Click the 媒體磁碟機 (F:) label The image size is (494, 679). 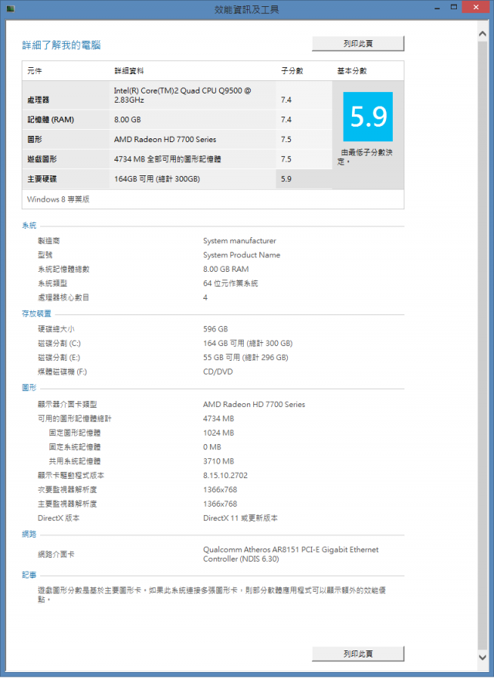[x=62, y=372]
